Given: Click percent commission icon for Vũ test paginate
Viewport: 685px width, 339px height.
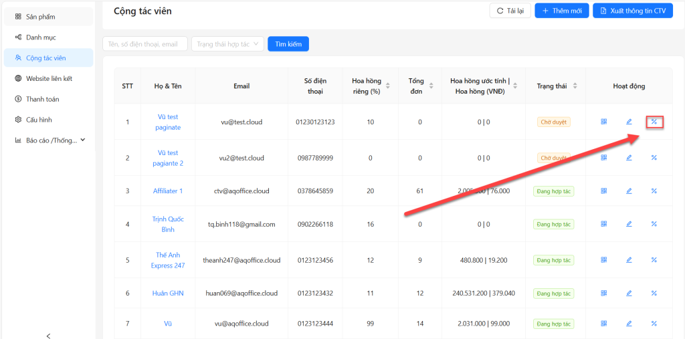Looking at the screenshot, I should coord(654,122).
